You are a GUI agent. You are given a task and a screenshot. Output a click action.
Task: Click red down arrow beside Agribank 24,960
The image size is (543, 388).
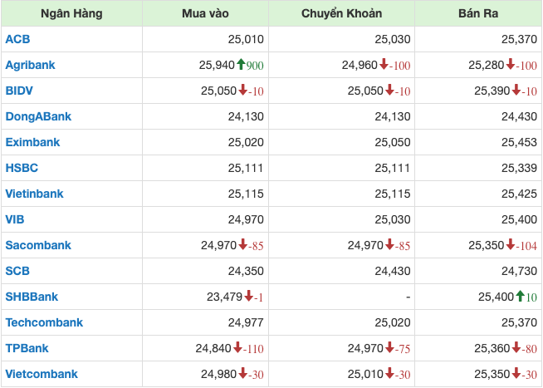(x=384, y=64)
